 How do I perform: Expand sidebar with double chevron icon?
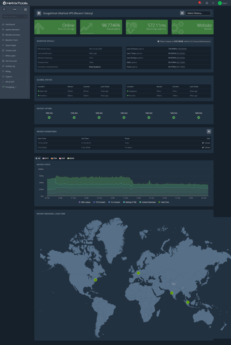4,9
